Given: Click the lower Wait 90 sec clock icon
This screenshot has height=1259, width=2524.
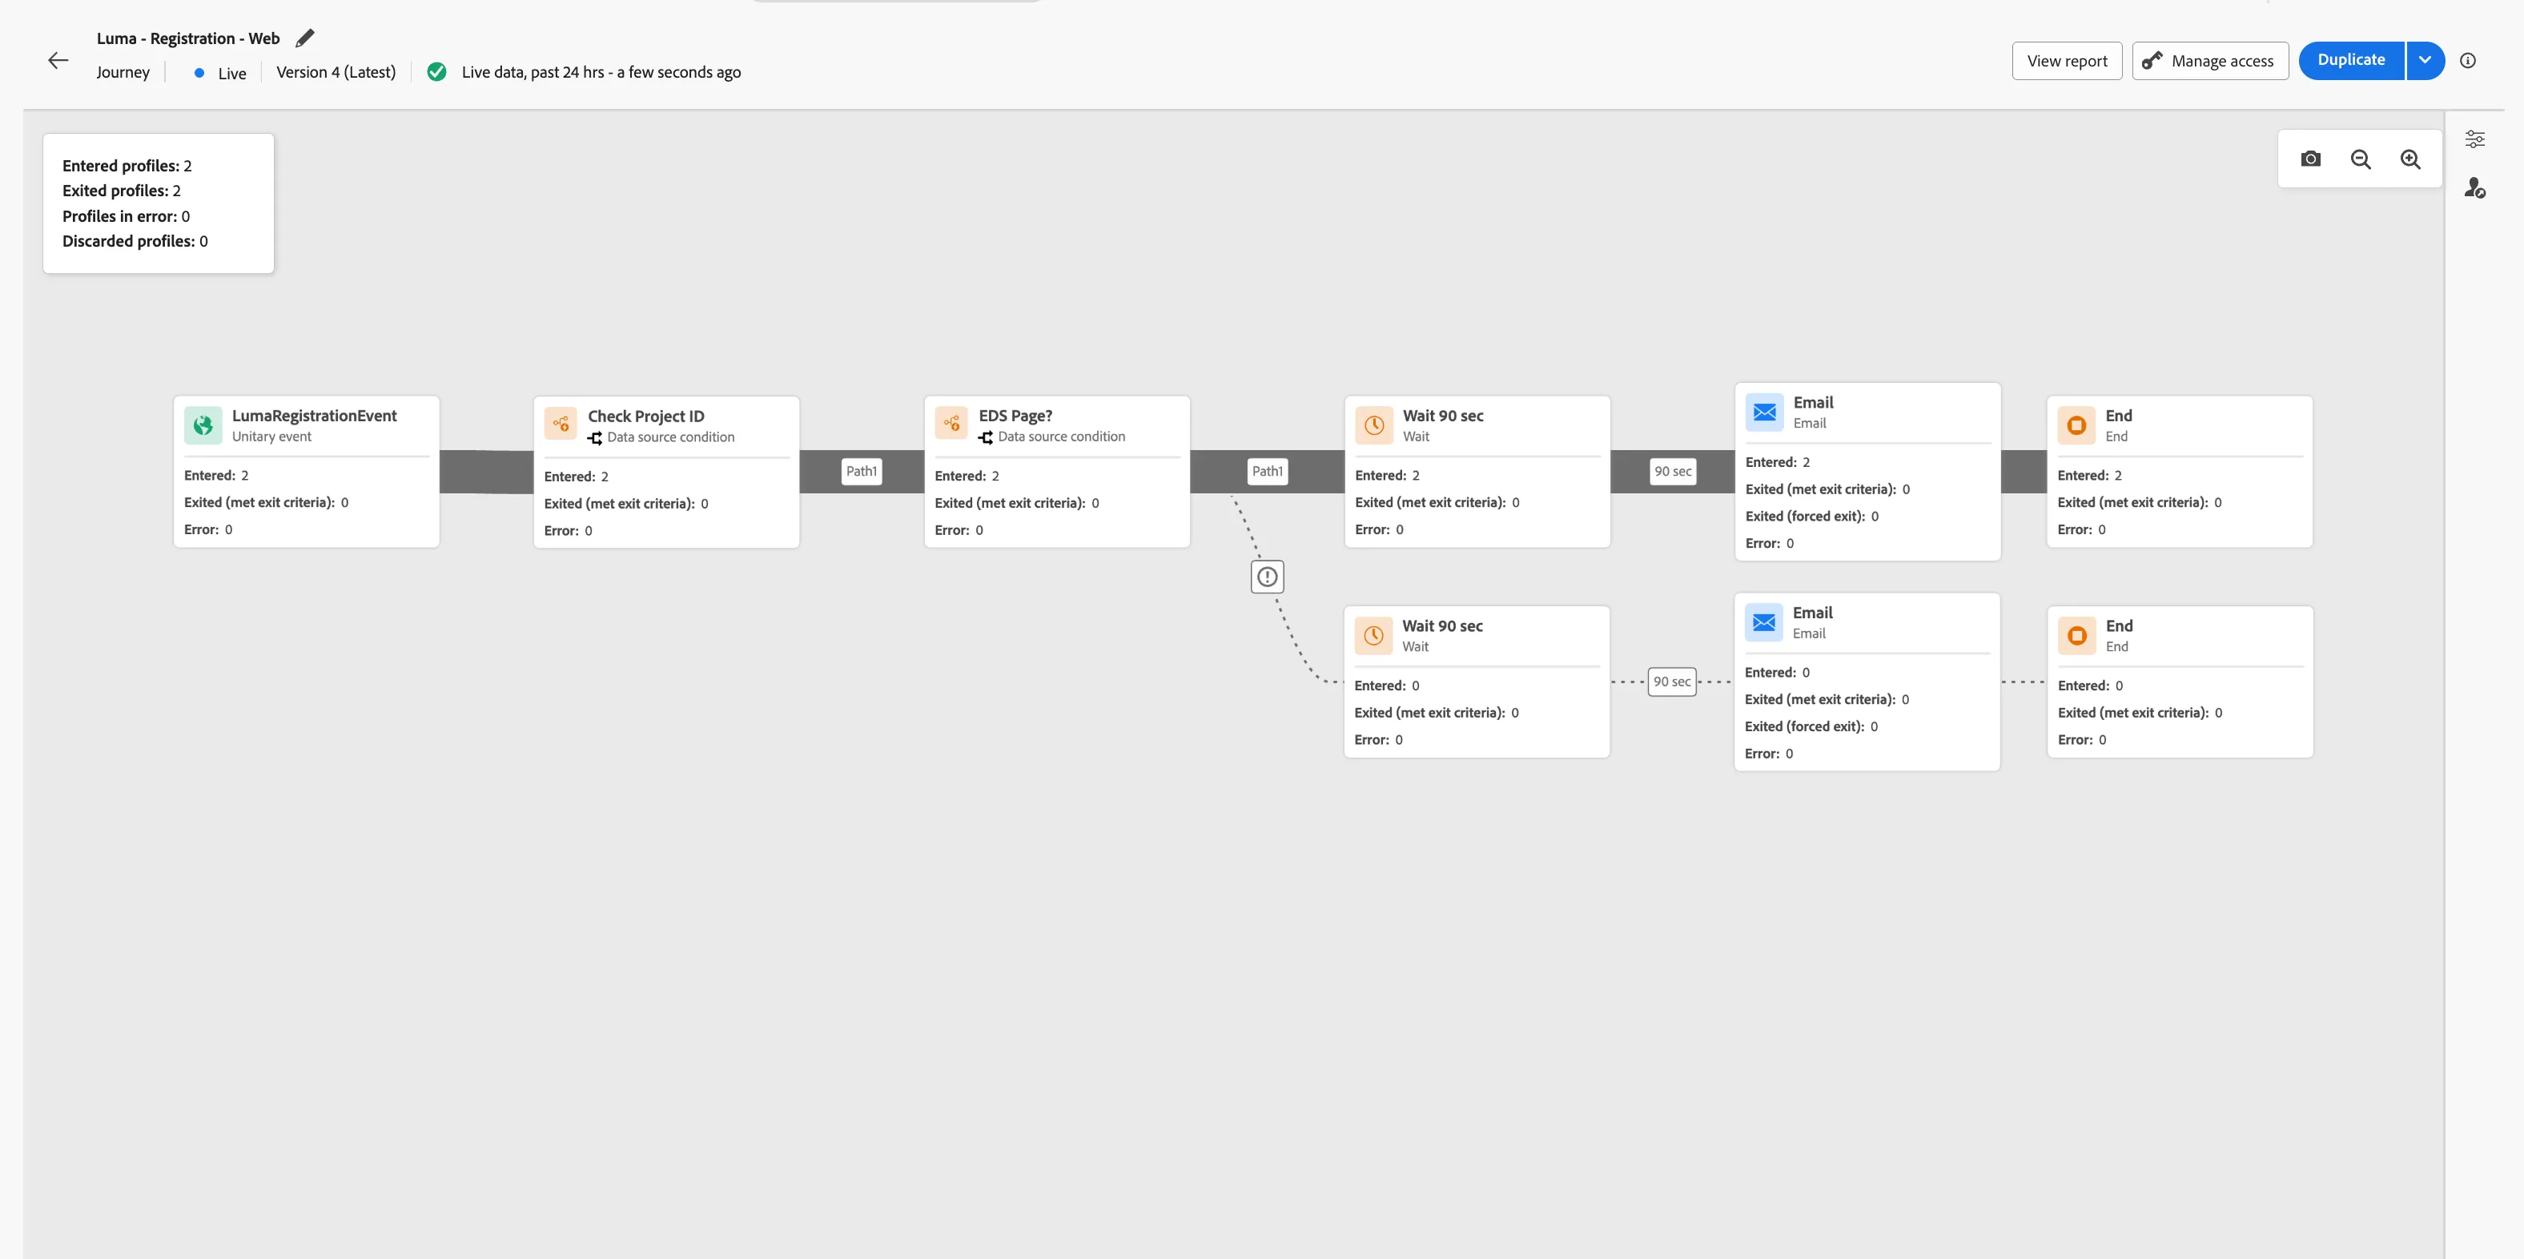Looking at the screenshot, I should [x=1373, y=635].
